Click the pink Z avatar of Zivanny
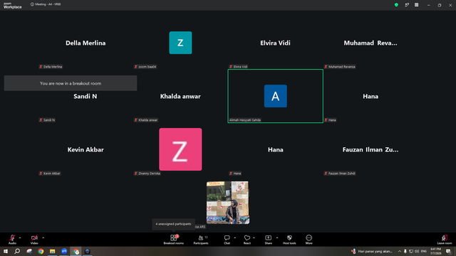 coord(180,149)
